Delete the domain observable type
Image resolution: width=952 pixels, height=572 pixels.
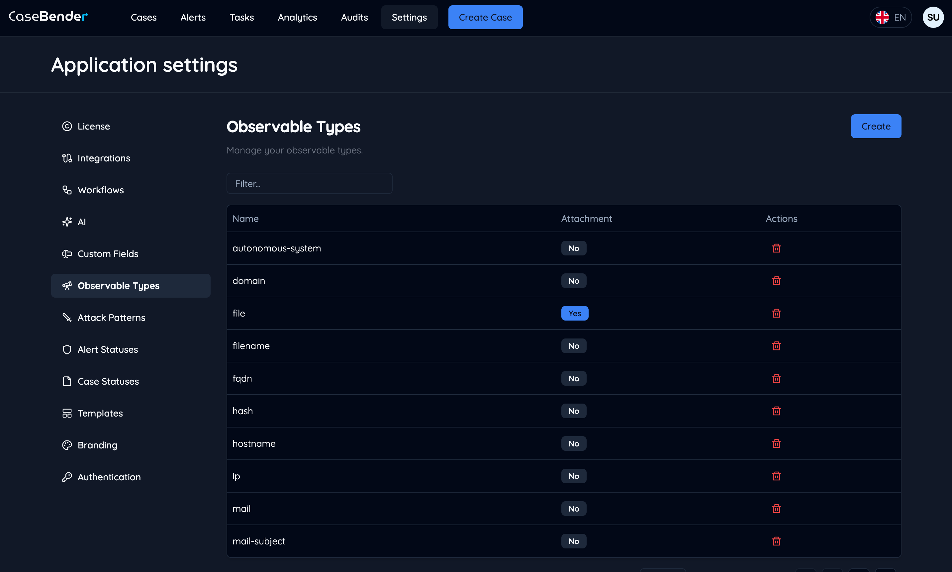777,281
